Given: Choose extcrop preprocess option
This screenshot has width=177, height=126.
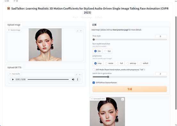Looking at the screenshot, I should point(132,63).
